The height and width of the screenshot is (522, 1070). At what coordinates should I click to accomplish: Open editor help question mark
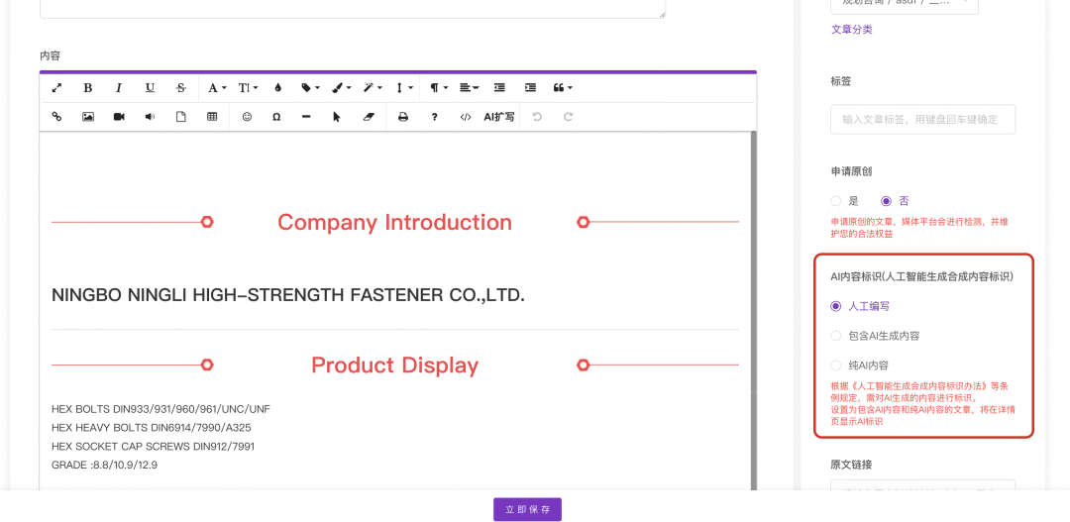(x=434, y=117)
